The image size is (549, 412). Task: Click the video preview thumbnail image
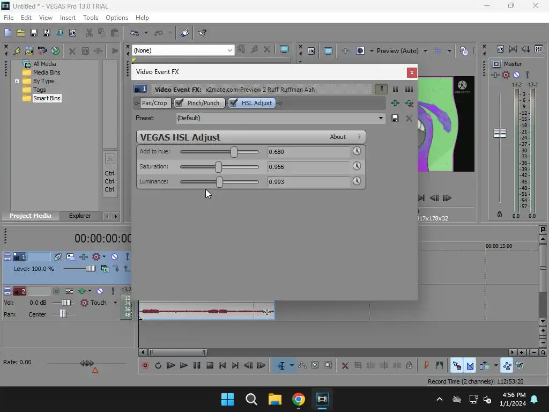coord(446,124)
